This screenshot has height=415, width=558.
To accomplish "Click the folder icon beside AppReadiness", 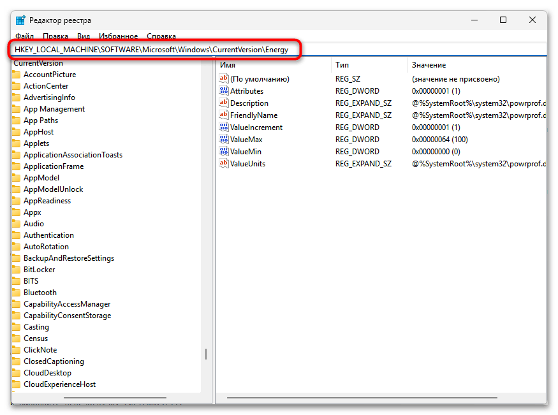I will 16,201.
